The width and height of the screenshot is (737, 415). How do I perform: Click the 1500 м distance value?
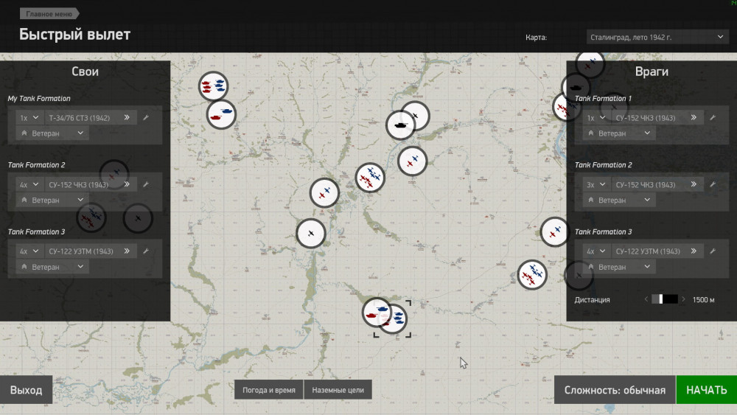pos(703,299)
